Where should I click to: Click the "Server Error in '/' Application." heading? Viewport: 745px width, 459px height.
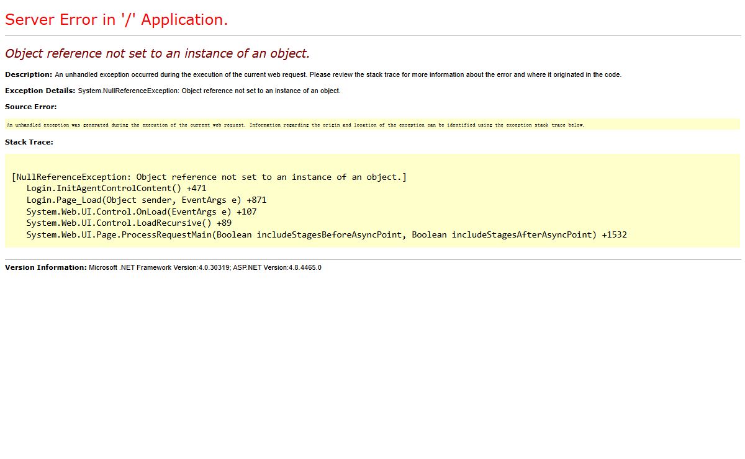click(117, 20)
